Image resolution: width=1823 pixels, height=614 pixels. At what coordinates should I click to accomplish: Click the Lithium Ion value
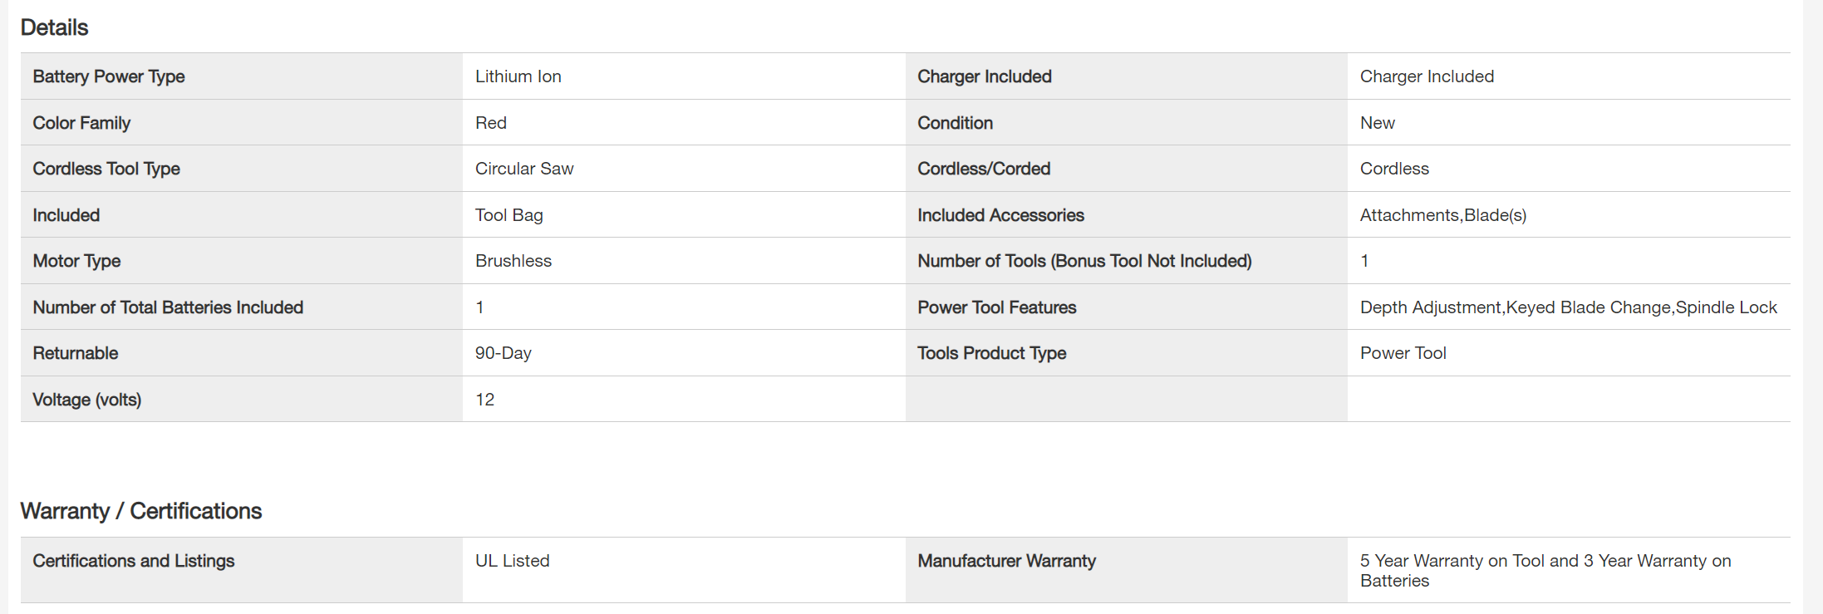coord(518,76)
